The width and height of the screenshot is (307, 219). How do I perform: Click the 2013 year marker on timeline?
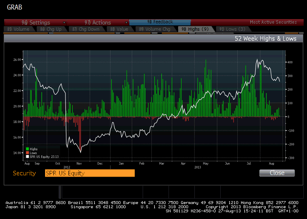coord(198,167)
